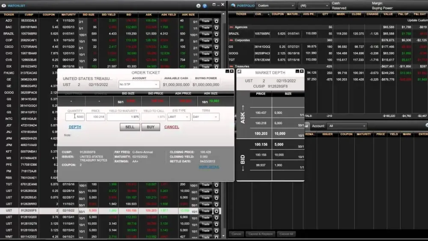Click SELL in Order Ticket
Image resolution: width=428 pixels, height=241 pixels.
tap(130, 127)
